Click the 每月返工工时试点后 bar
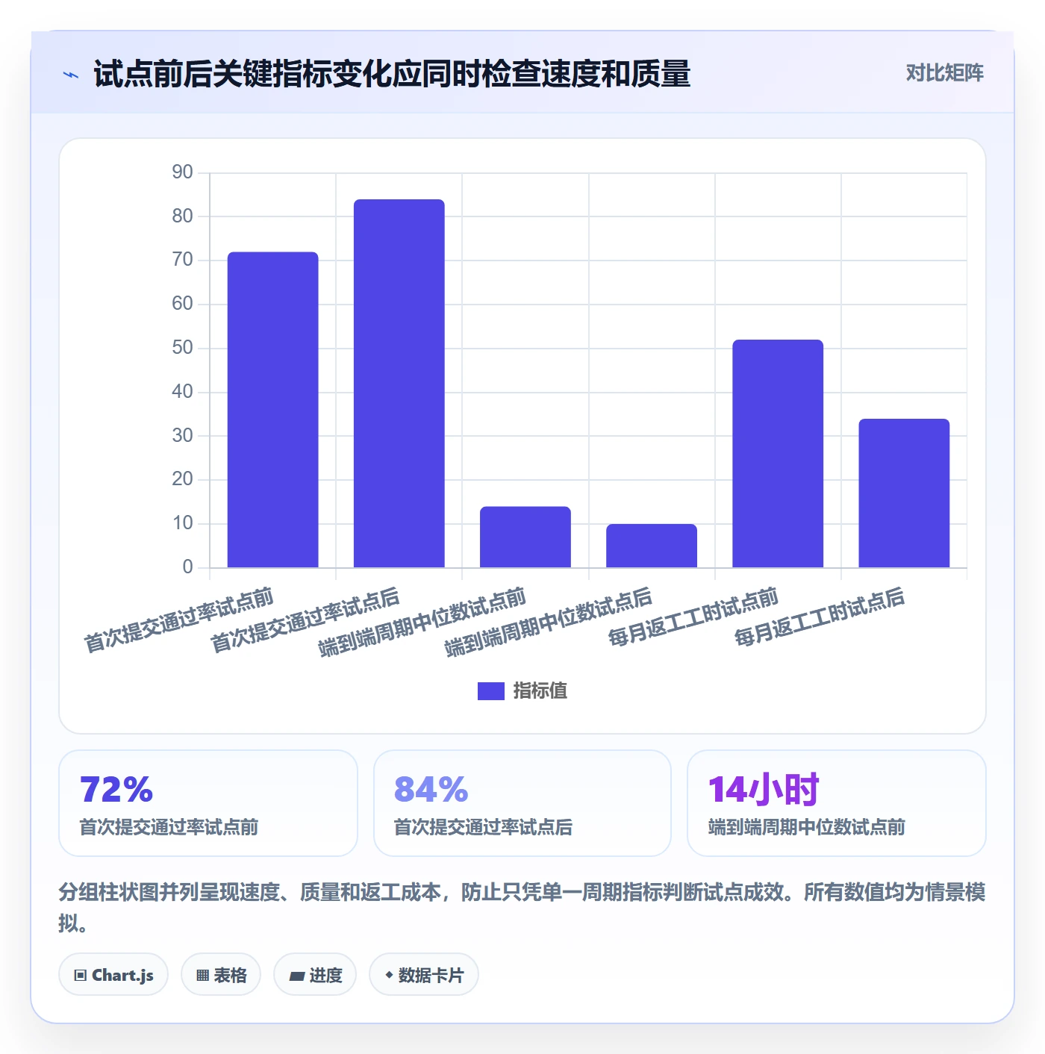This screenshot has width=1045, height=1054. (904, 493)
